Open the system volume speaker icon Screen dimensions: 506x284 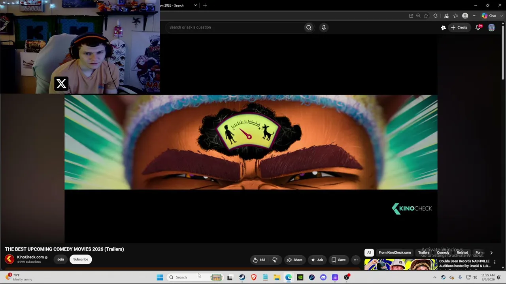pyautogui.click(x=475, y=277)
